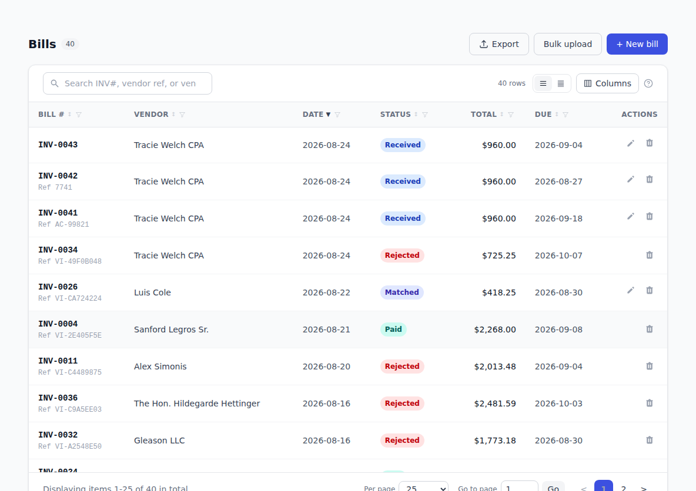Click Ref AC-99821 text
This screenshot has width=696, height=491.
(x=63, y=224)
